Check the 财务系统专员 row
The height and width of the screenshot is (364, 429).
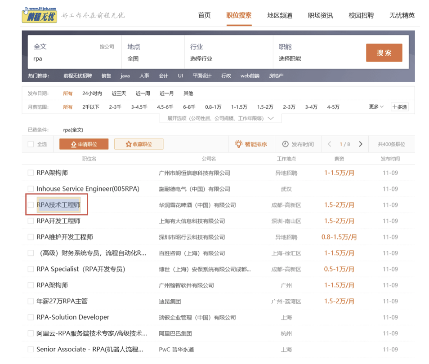tap(31, 253)
